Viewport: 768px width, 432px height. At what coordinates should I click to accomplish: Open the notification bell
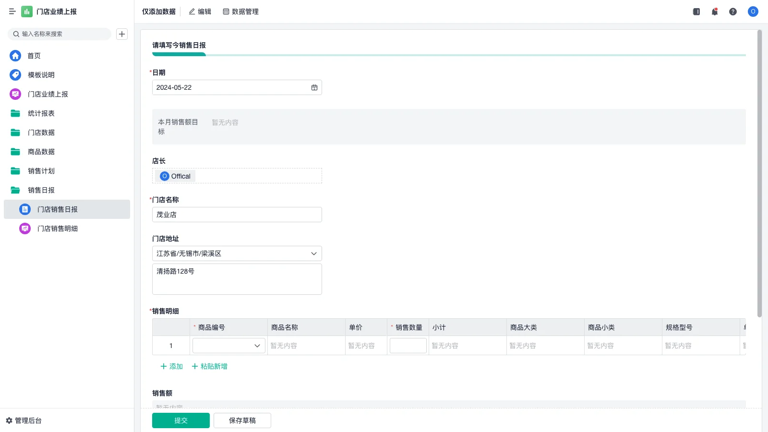pyautogui.click(x=715, y=12)
